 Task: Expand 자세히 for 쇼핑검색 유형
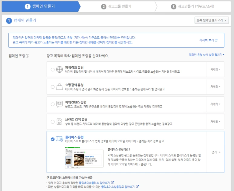pyautogui.click(x=215, y=87)
